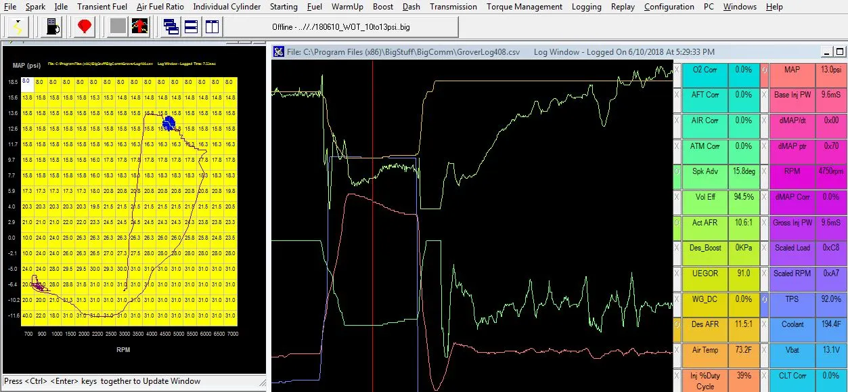Open the Help menu
The width and height of the screenshot is (848, 392).
click(774, 7)
